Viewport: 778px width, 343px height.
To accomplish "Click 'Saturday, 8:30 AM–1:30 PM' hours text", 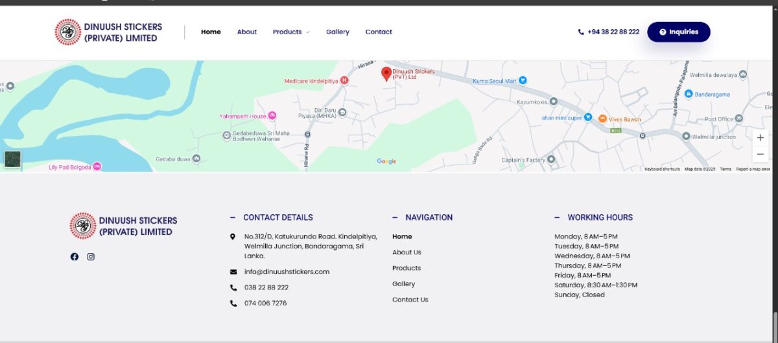I will [596, 285].
